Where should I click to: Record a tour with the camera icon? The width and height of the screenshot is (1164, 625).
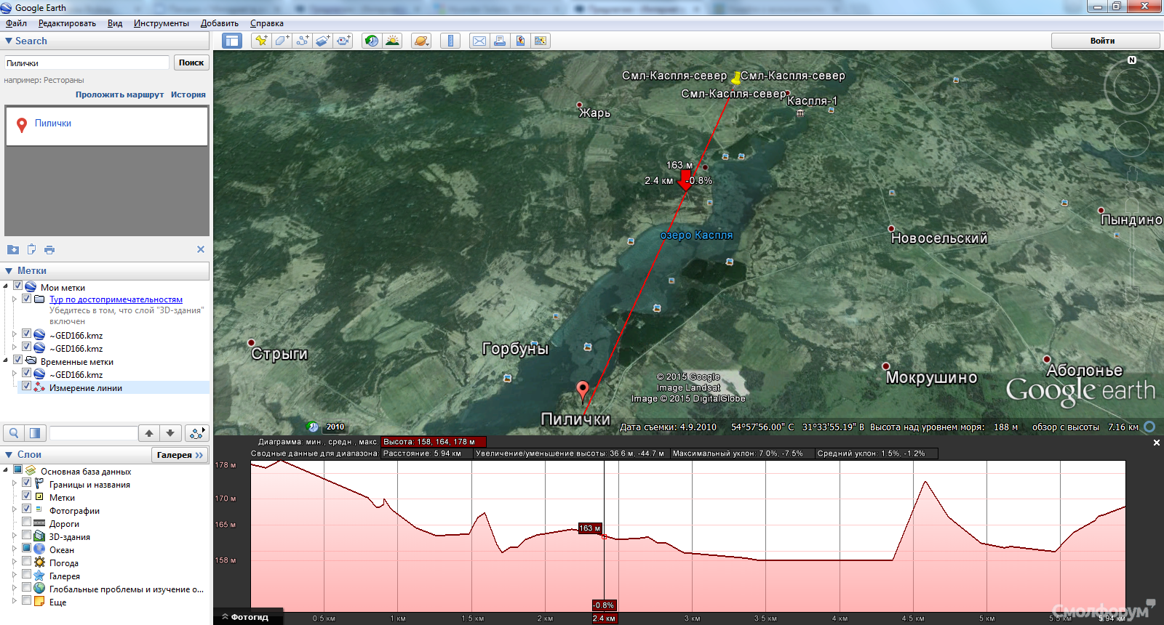(x=343, y=41)
